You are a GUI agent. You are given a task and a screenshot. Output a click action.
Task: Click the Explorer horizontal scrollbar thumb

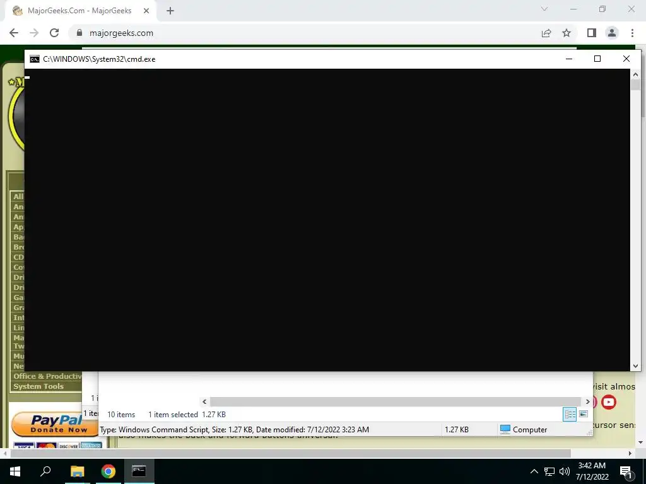396,401
